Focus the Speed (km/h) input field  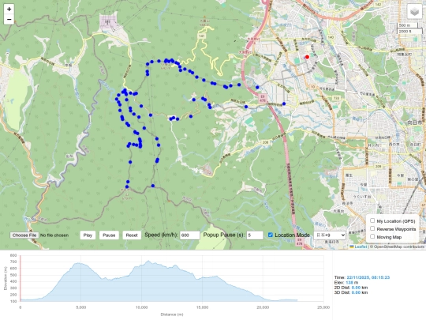(x=189, y=235)
